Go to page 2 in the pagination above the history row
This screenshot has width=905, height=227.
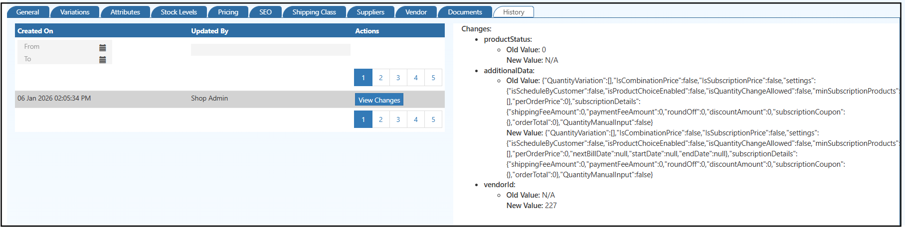[381, 78]
